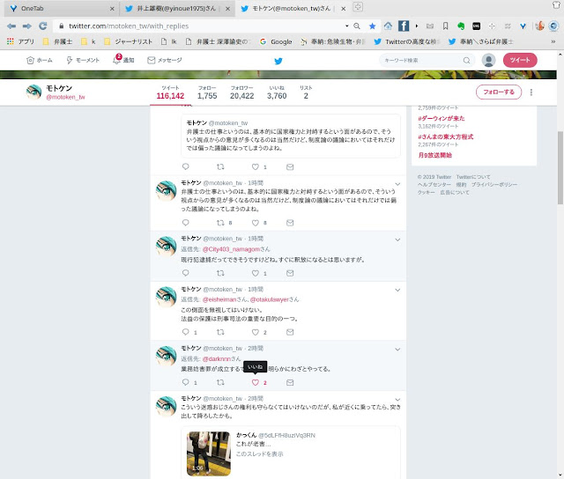Open the Twitterの高度な検索 bookmark
This screenshot has width=564, height=479.
tap(407, 41)
